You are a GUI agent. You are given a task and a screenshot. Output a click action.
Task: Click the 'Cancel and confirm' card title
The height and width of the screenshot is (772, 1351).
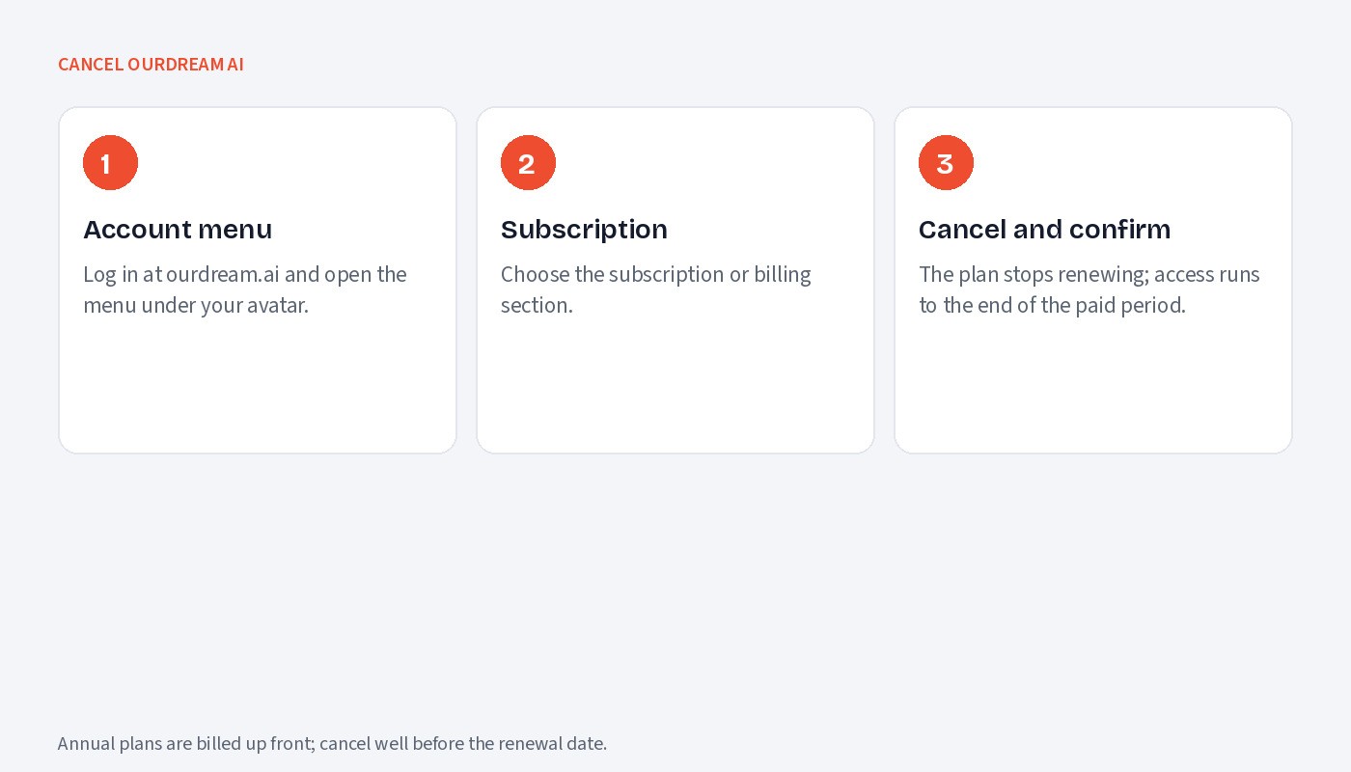point(1044,230)
